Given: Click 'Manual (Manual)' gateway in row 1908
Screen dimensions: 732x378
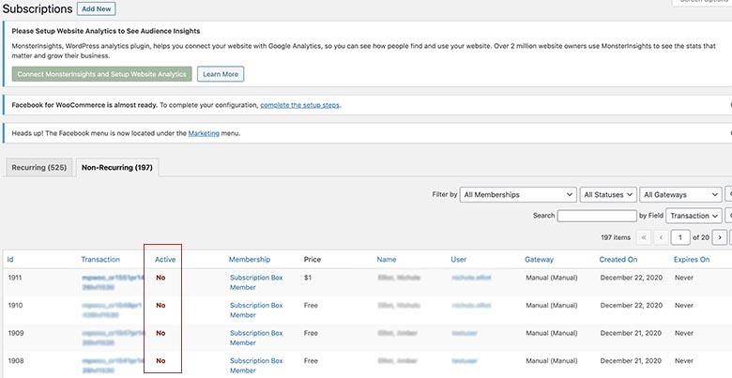Looking at the screenshot, I should (x=551, y=361).
